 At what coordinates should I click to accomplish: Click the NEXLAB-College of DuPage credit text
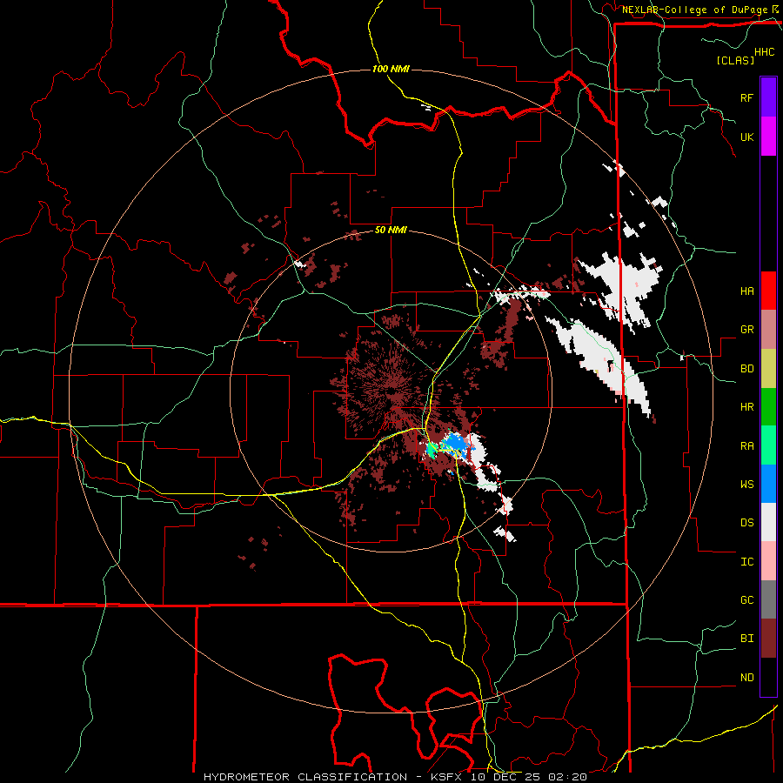pos(694,10)
